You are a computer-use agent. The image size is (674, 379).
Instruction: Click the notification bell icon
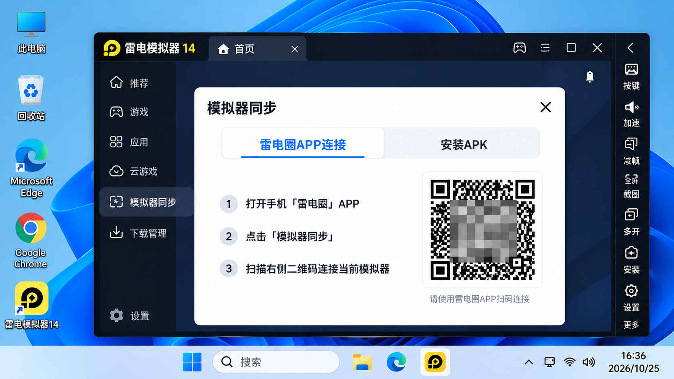[589, 77]
